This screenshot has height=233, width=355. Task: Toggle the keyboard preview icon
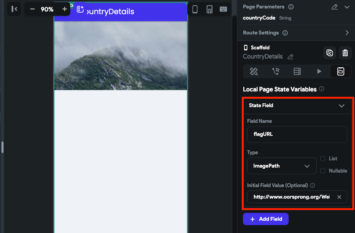[223, 9]
